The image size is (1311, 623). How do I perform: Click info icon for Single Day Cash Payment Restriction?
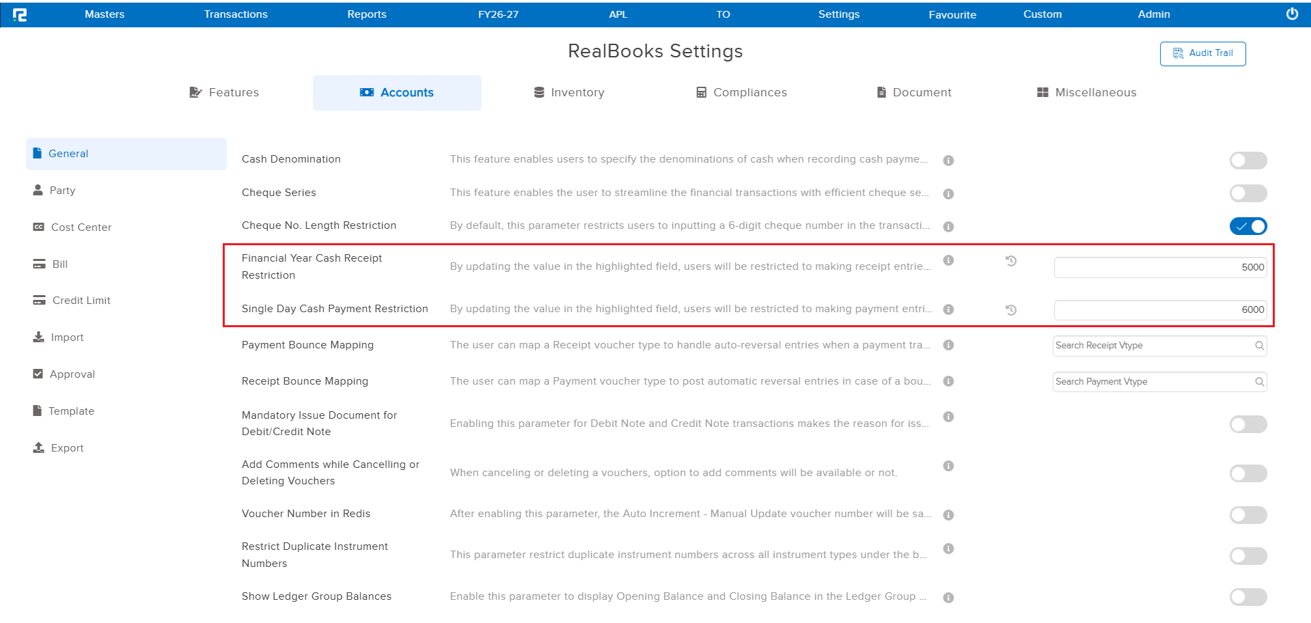point(948,309)
